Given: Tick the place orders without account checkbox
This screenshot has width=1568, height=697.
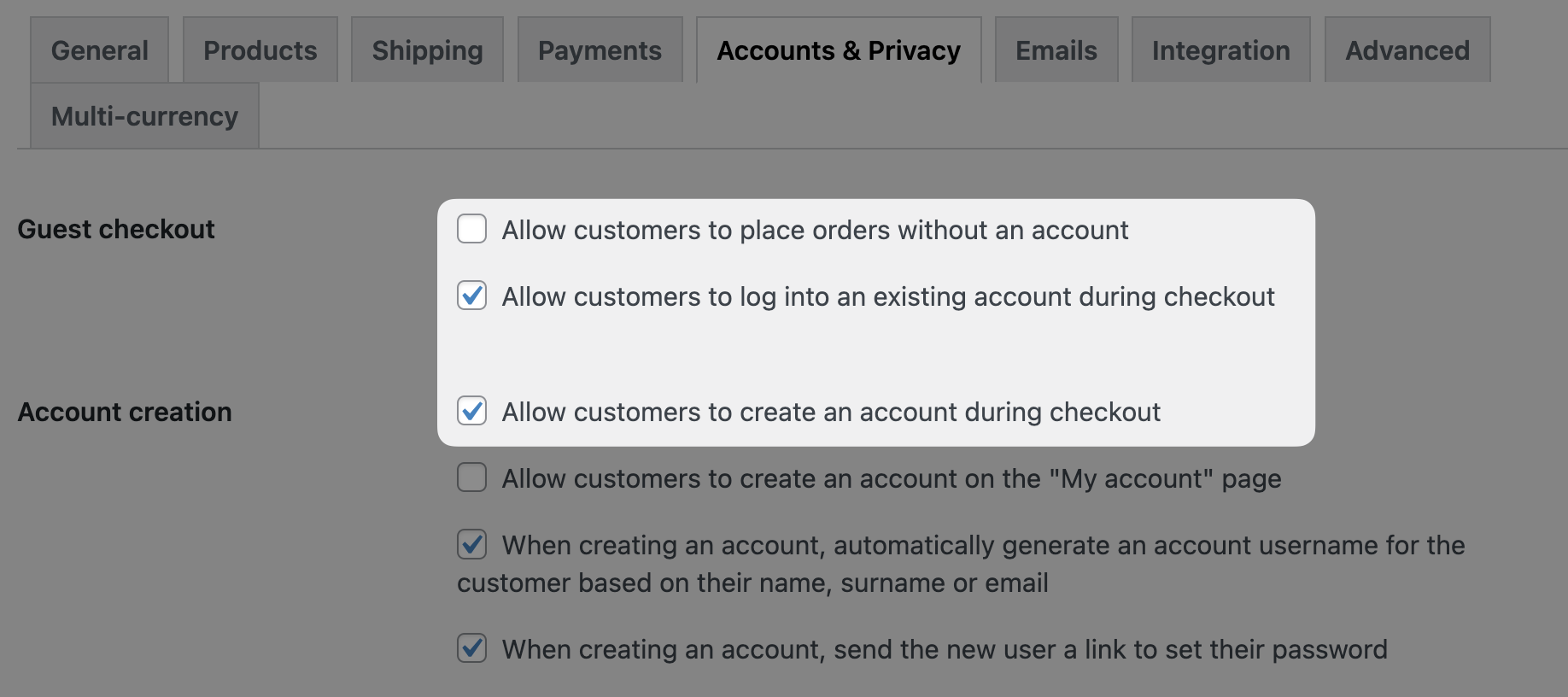Looking at the screenshot, I should click(x=472, y=229).
